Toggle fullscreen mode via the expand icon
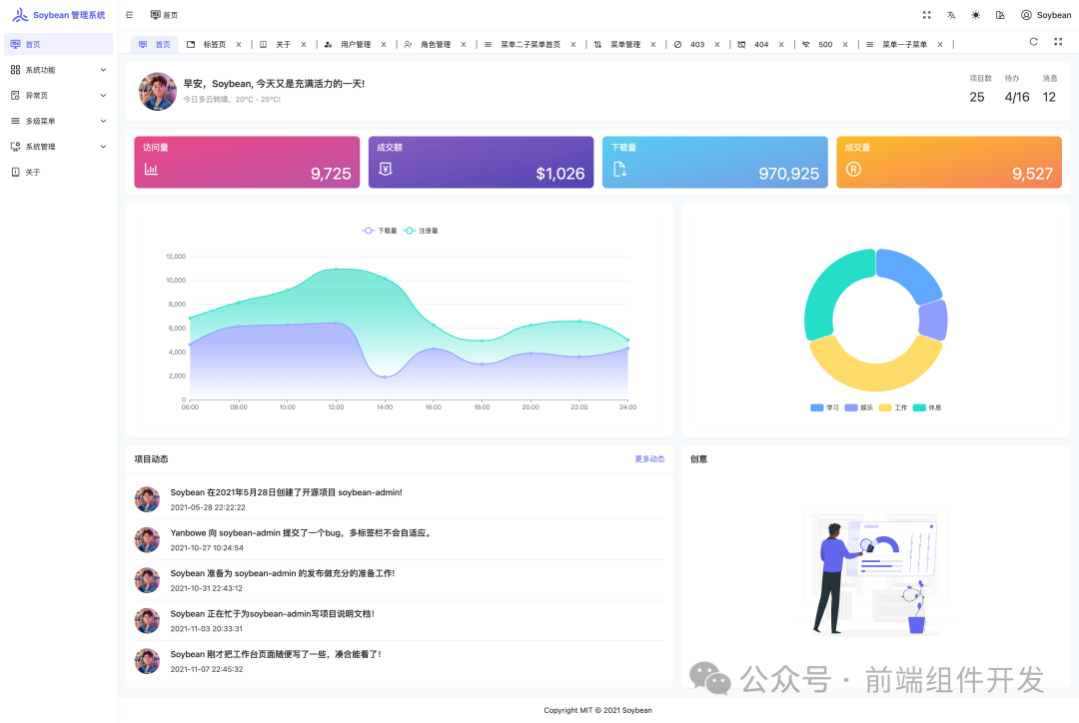Image resolution: width=1079 pixels, height=723 pixels. click(924, 14)
